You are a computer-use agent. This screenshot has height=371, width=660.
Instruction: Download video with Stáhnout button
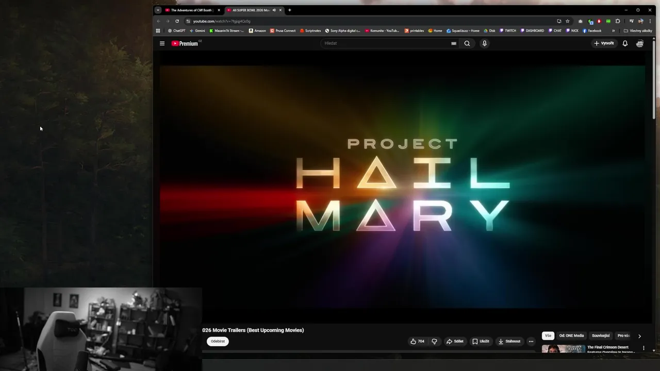click(x=509, y=341)
